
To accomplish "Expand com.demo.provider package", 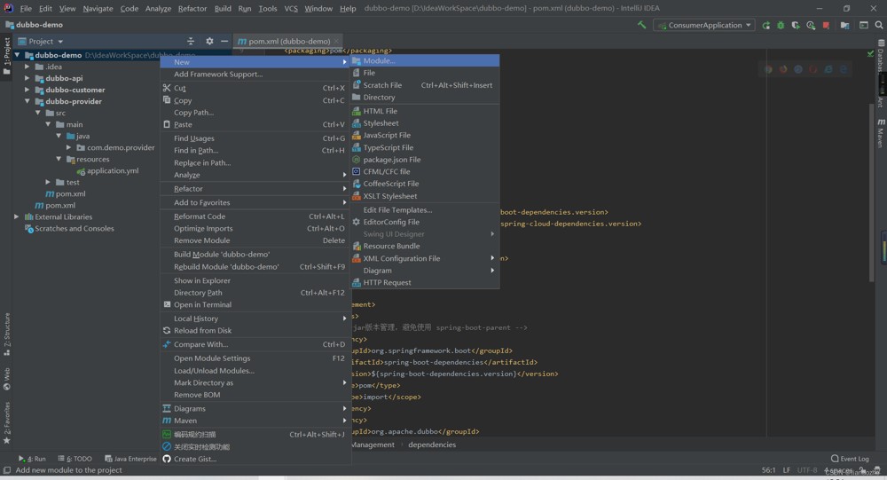I will tap(69, 147).
